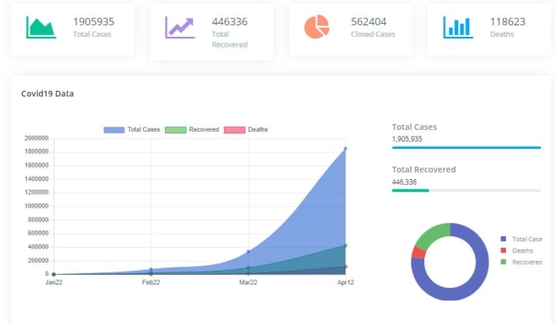Click the red Deaths donut legend square
Image resolution: width=556 pixels, height=323 pixels.
click(x=503, y=250)
